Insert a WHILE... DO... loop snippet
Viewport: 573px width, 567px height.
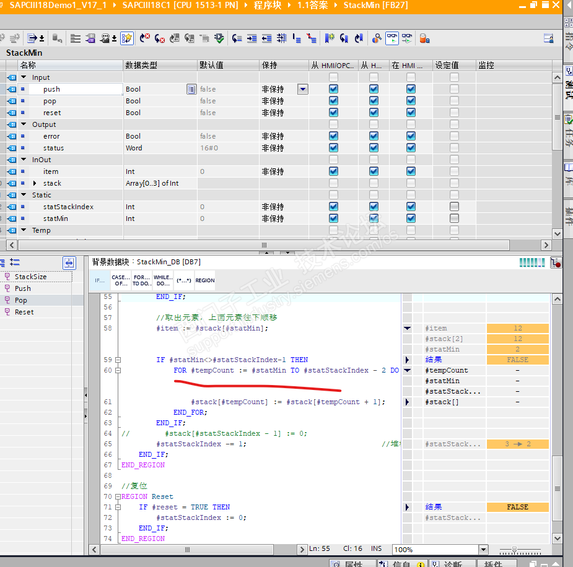[x=163, y=280]
